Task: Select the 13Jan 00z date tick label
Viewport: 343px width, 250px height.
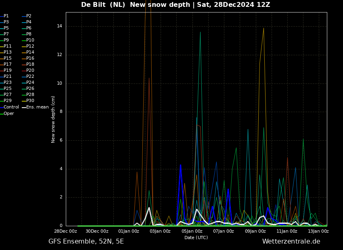Action: coord(318,231)
